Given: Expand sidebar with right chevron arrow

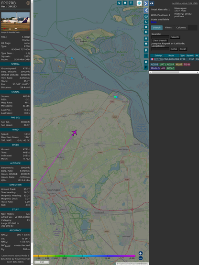Looking at the screenshot, I should click(x=146, y=3).
